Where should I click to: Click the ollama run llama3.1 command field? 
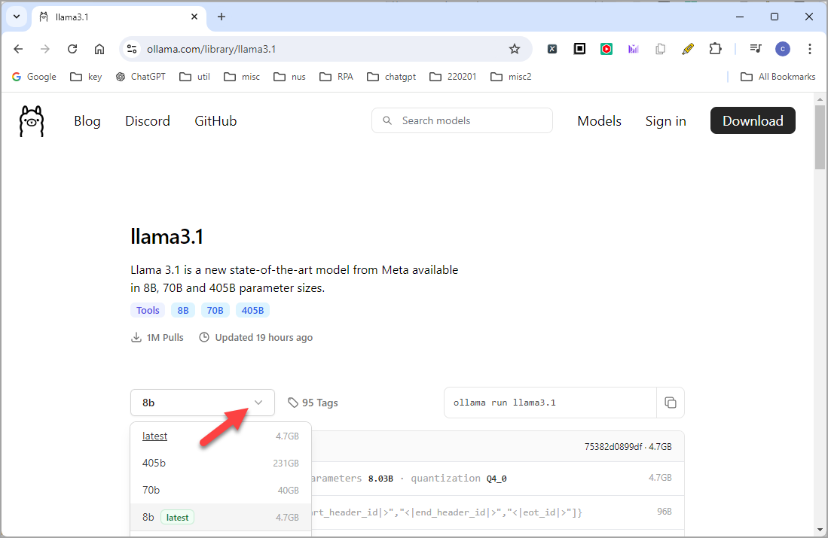tap(550, 403)
